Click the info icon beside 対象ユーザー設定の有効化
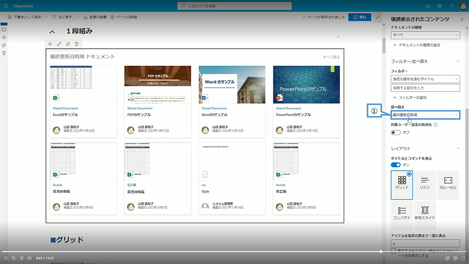This screenshot has width=469, height=264. 436,125
